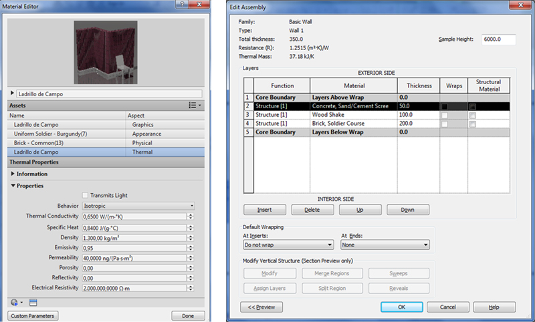Viewport: 535px width, 322px height.
Task: Open the asset list view options icon
Action: (x=195, y=106)
